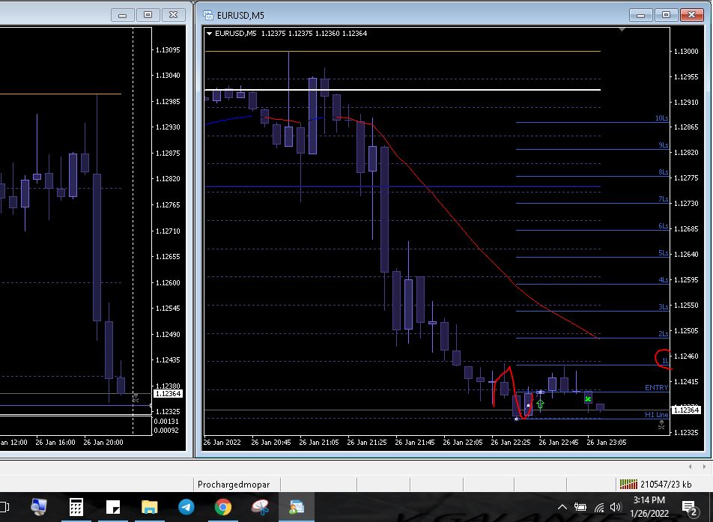713x522 pixels.
Task: Click the skull marker near H1 Line
Action: [x=661, y=424]
